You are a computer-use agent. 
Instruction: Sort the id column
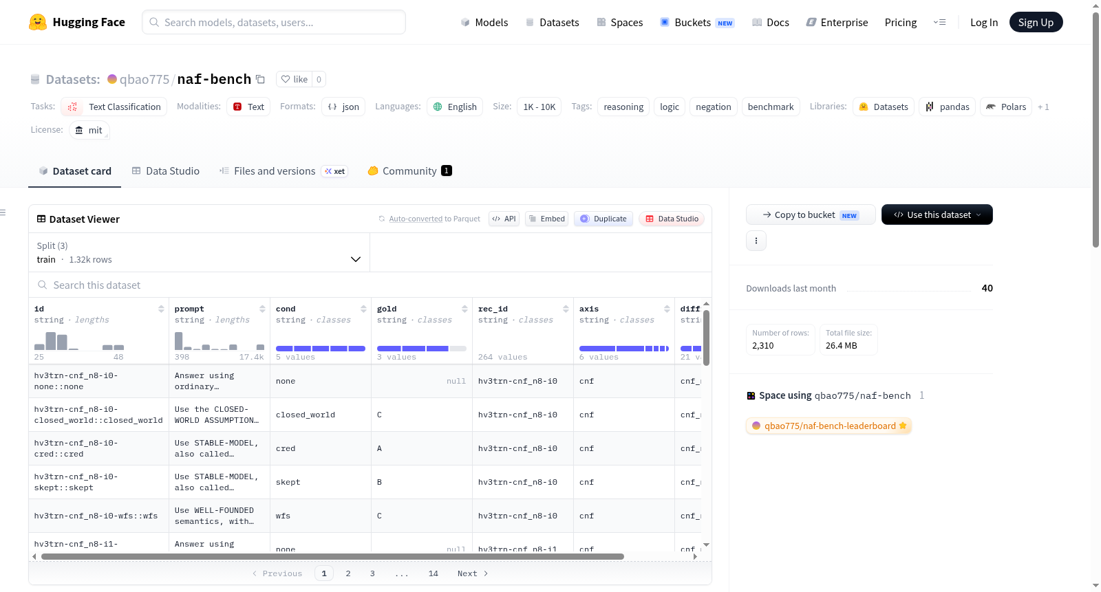(x=161, y=309)
